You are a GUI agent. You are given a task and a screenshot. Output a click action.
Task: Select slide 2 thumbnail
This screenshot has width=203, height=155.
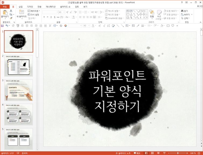click(19, 66)
